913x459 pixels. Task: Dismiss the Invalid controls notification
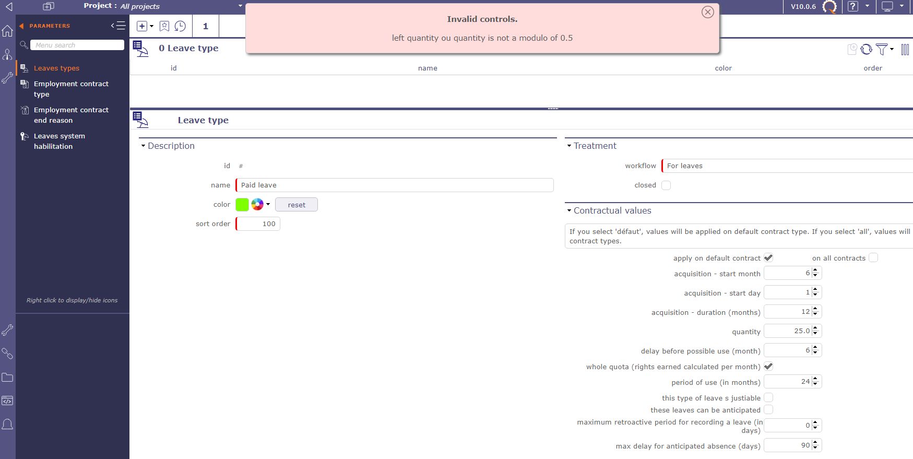tap(707, 12)
